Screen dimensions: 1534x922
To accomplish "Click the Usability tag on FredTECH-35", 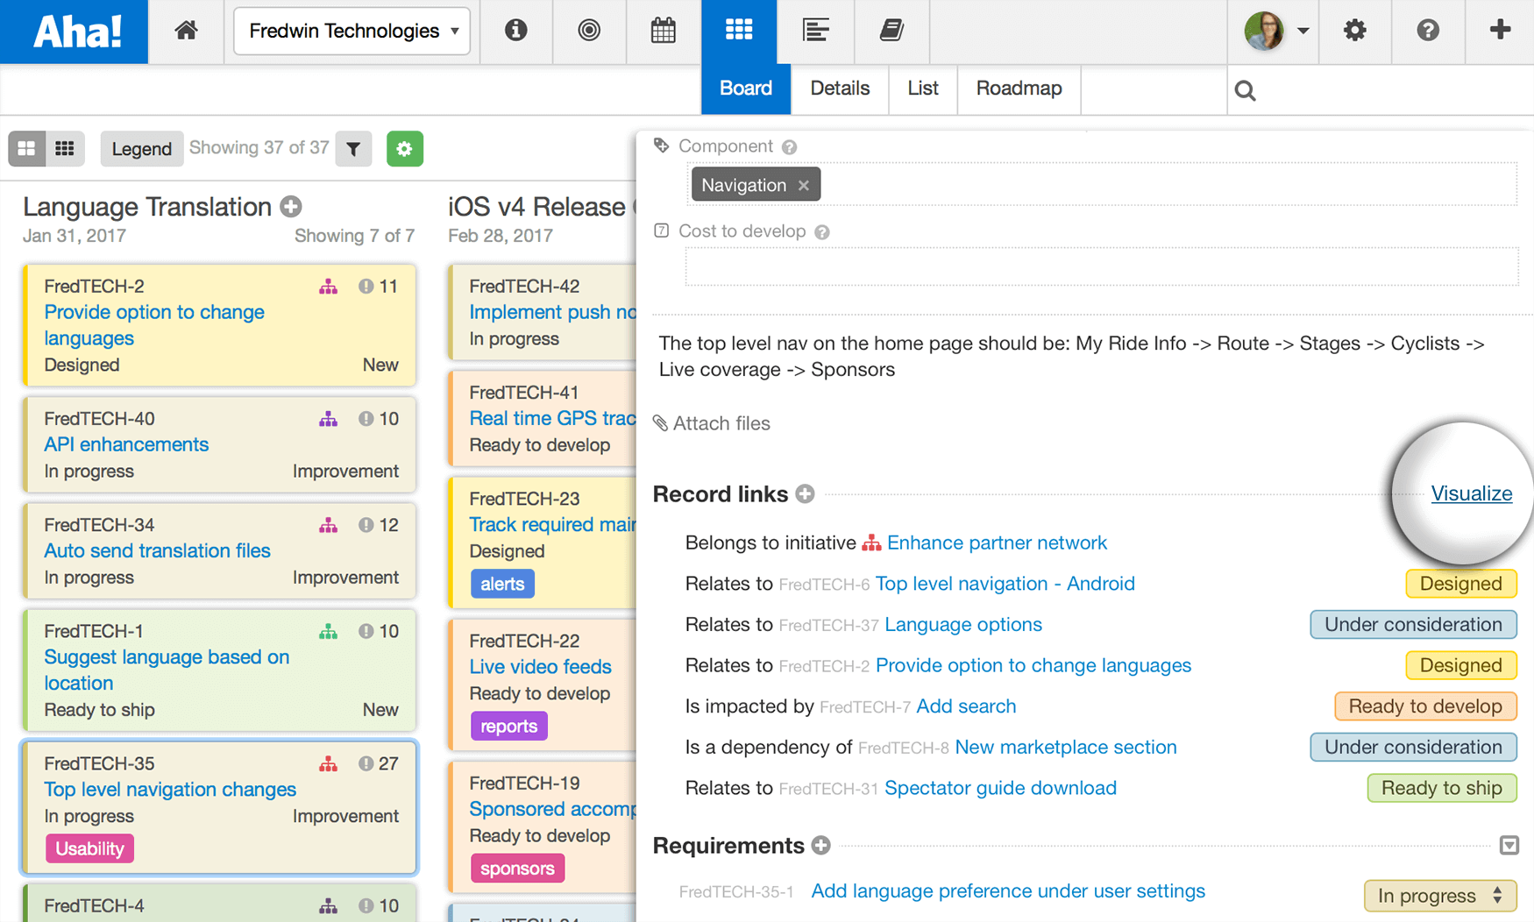I will pyautogui.click(x=89, y=848).
